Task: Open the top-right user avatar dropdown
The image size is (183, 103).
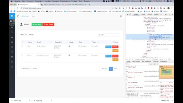Action: click(122, 16)
